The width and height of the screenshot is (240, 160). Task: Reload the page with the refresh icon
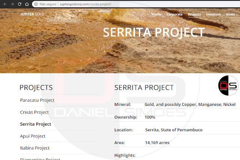19,4
